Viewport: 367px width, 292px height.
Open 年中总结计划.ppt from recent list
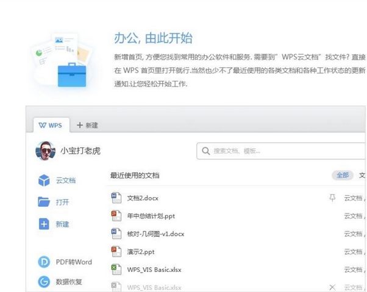click(x=151, y=216)
